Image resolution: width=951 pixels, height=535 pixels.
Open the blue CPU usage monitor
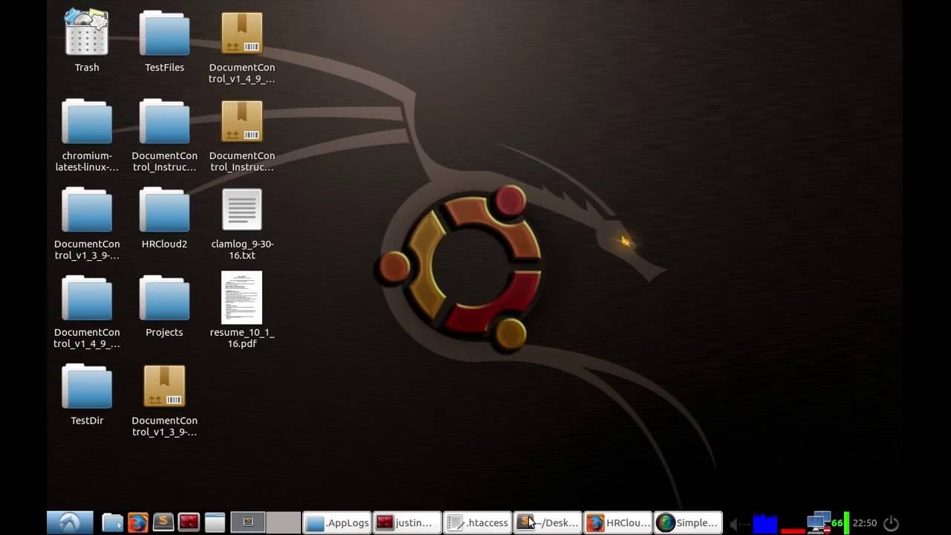pos(765,523)
